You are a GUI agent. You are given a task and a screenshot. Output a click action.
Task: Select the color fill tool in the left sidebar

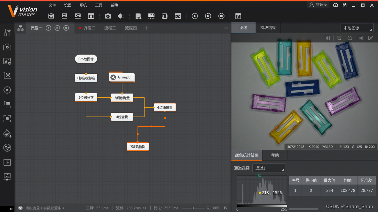pos(7,133)
